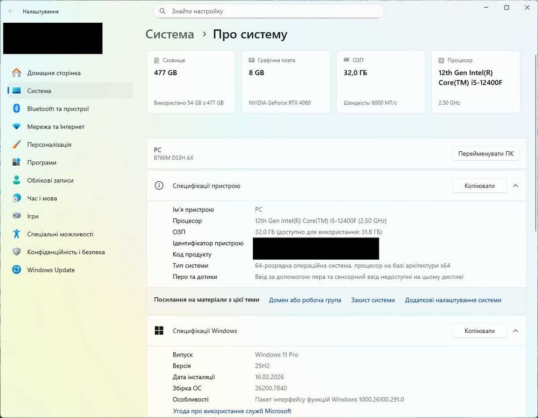The height and width of the screenshot is (418, 538).
Task: Click the back arrow in title bar
Action: pos(11,11)
